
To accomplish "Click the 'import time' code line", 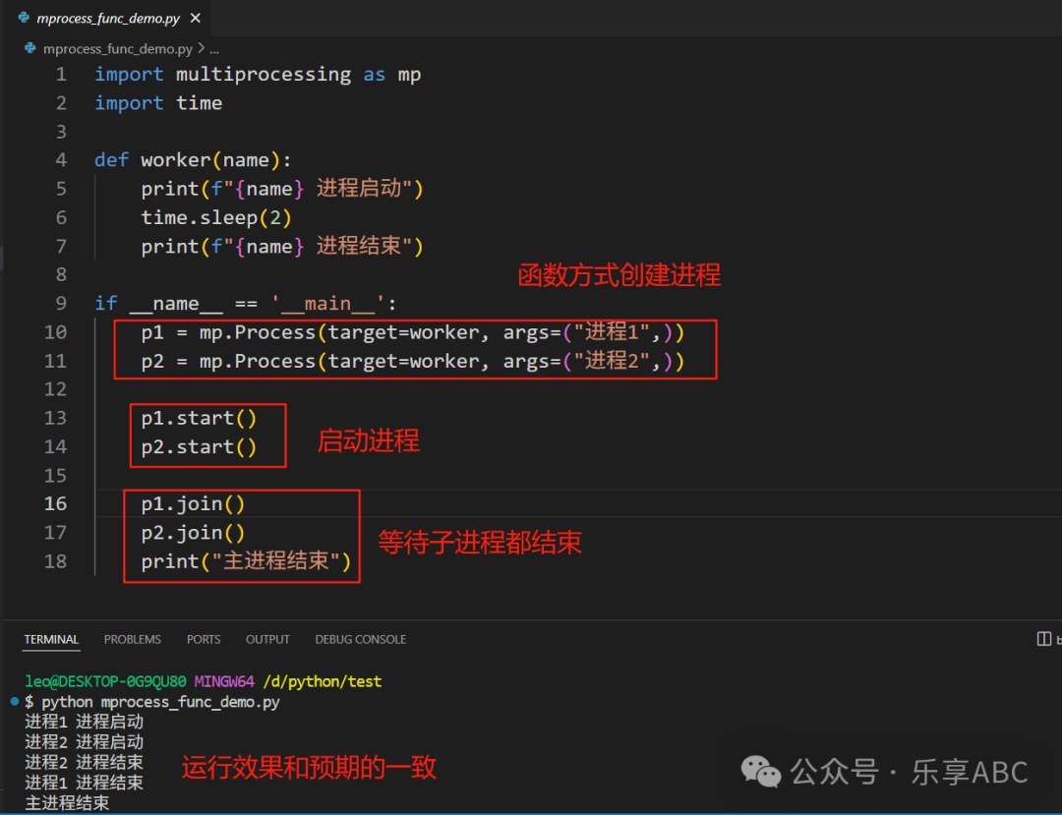I will pos(158,103).
